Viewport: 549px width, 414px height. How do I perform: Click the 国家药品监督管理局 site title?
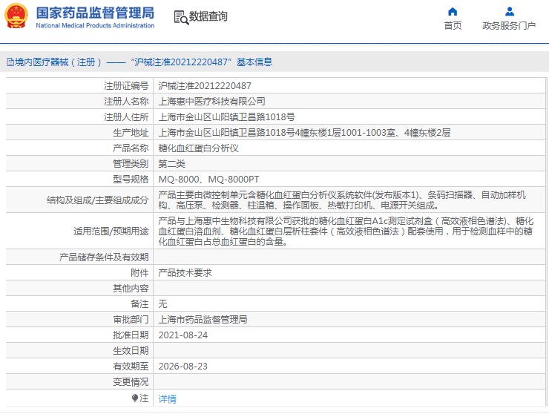pos(95,12)
